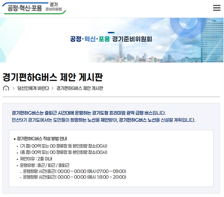This screenshot has width=224, height=197.
Task: Select the sentence starting 경기편하G버스는 출퇴근 시간대에
Action: coord(89,113)
